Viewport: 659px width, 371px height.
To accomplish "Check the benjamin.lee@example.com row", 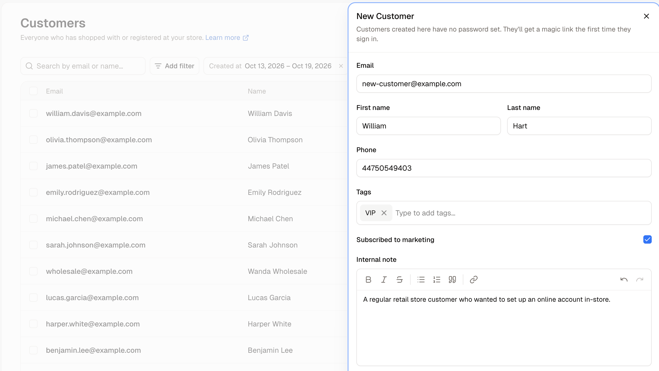I will 33,350.
